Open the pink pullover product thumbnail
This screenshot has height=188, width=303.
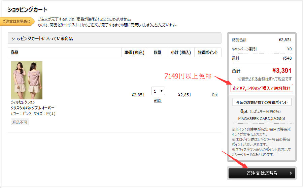(x=26, y=80)
